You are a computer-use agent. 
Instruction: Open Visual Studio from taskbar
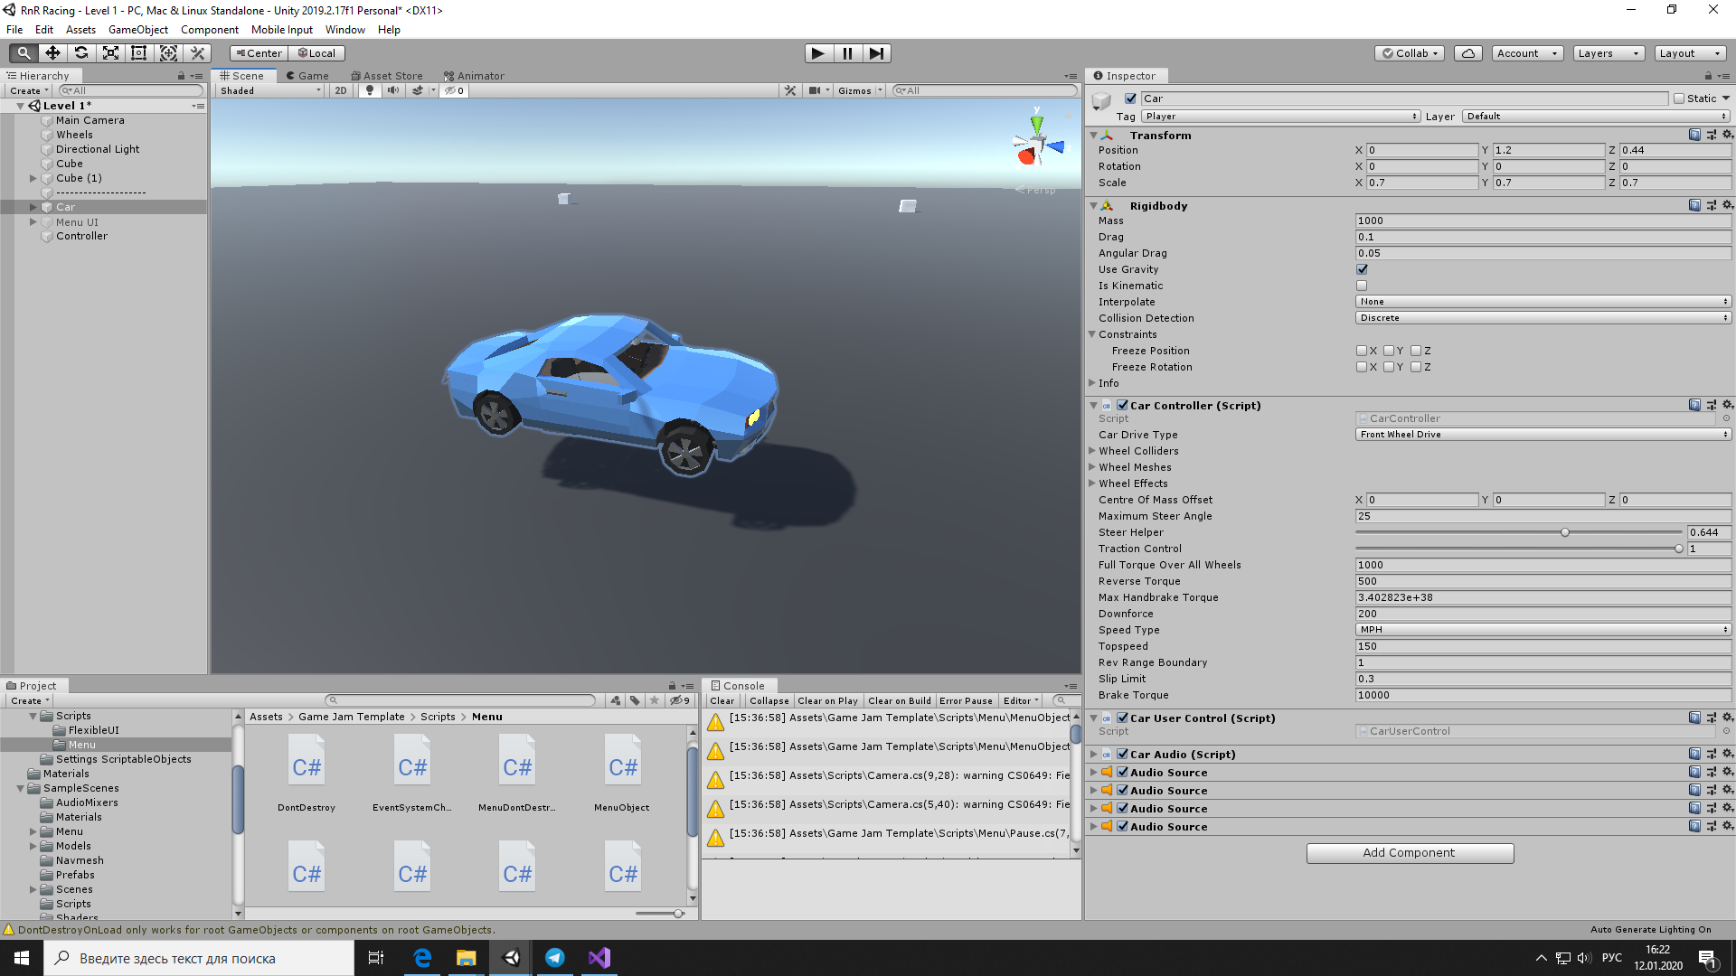[x=599, y=958]
